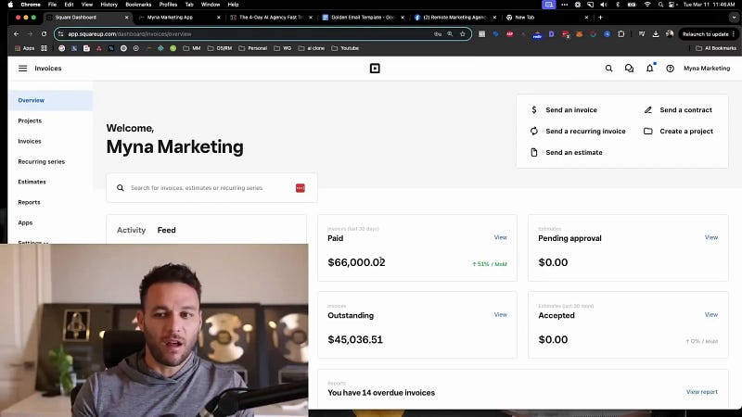Screen dimensions: 742x417
Task: Open the Youtube bookmarks folder
Action: tap(345, 48)
